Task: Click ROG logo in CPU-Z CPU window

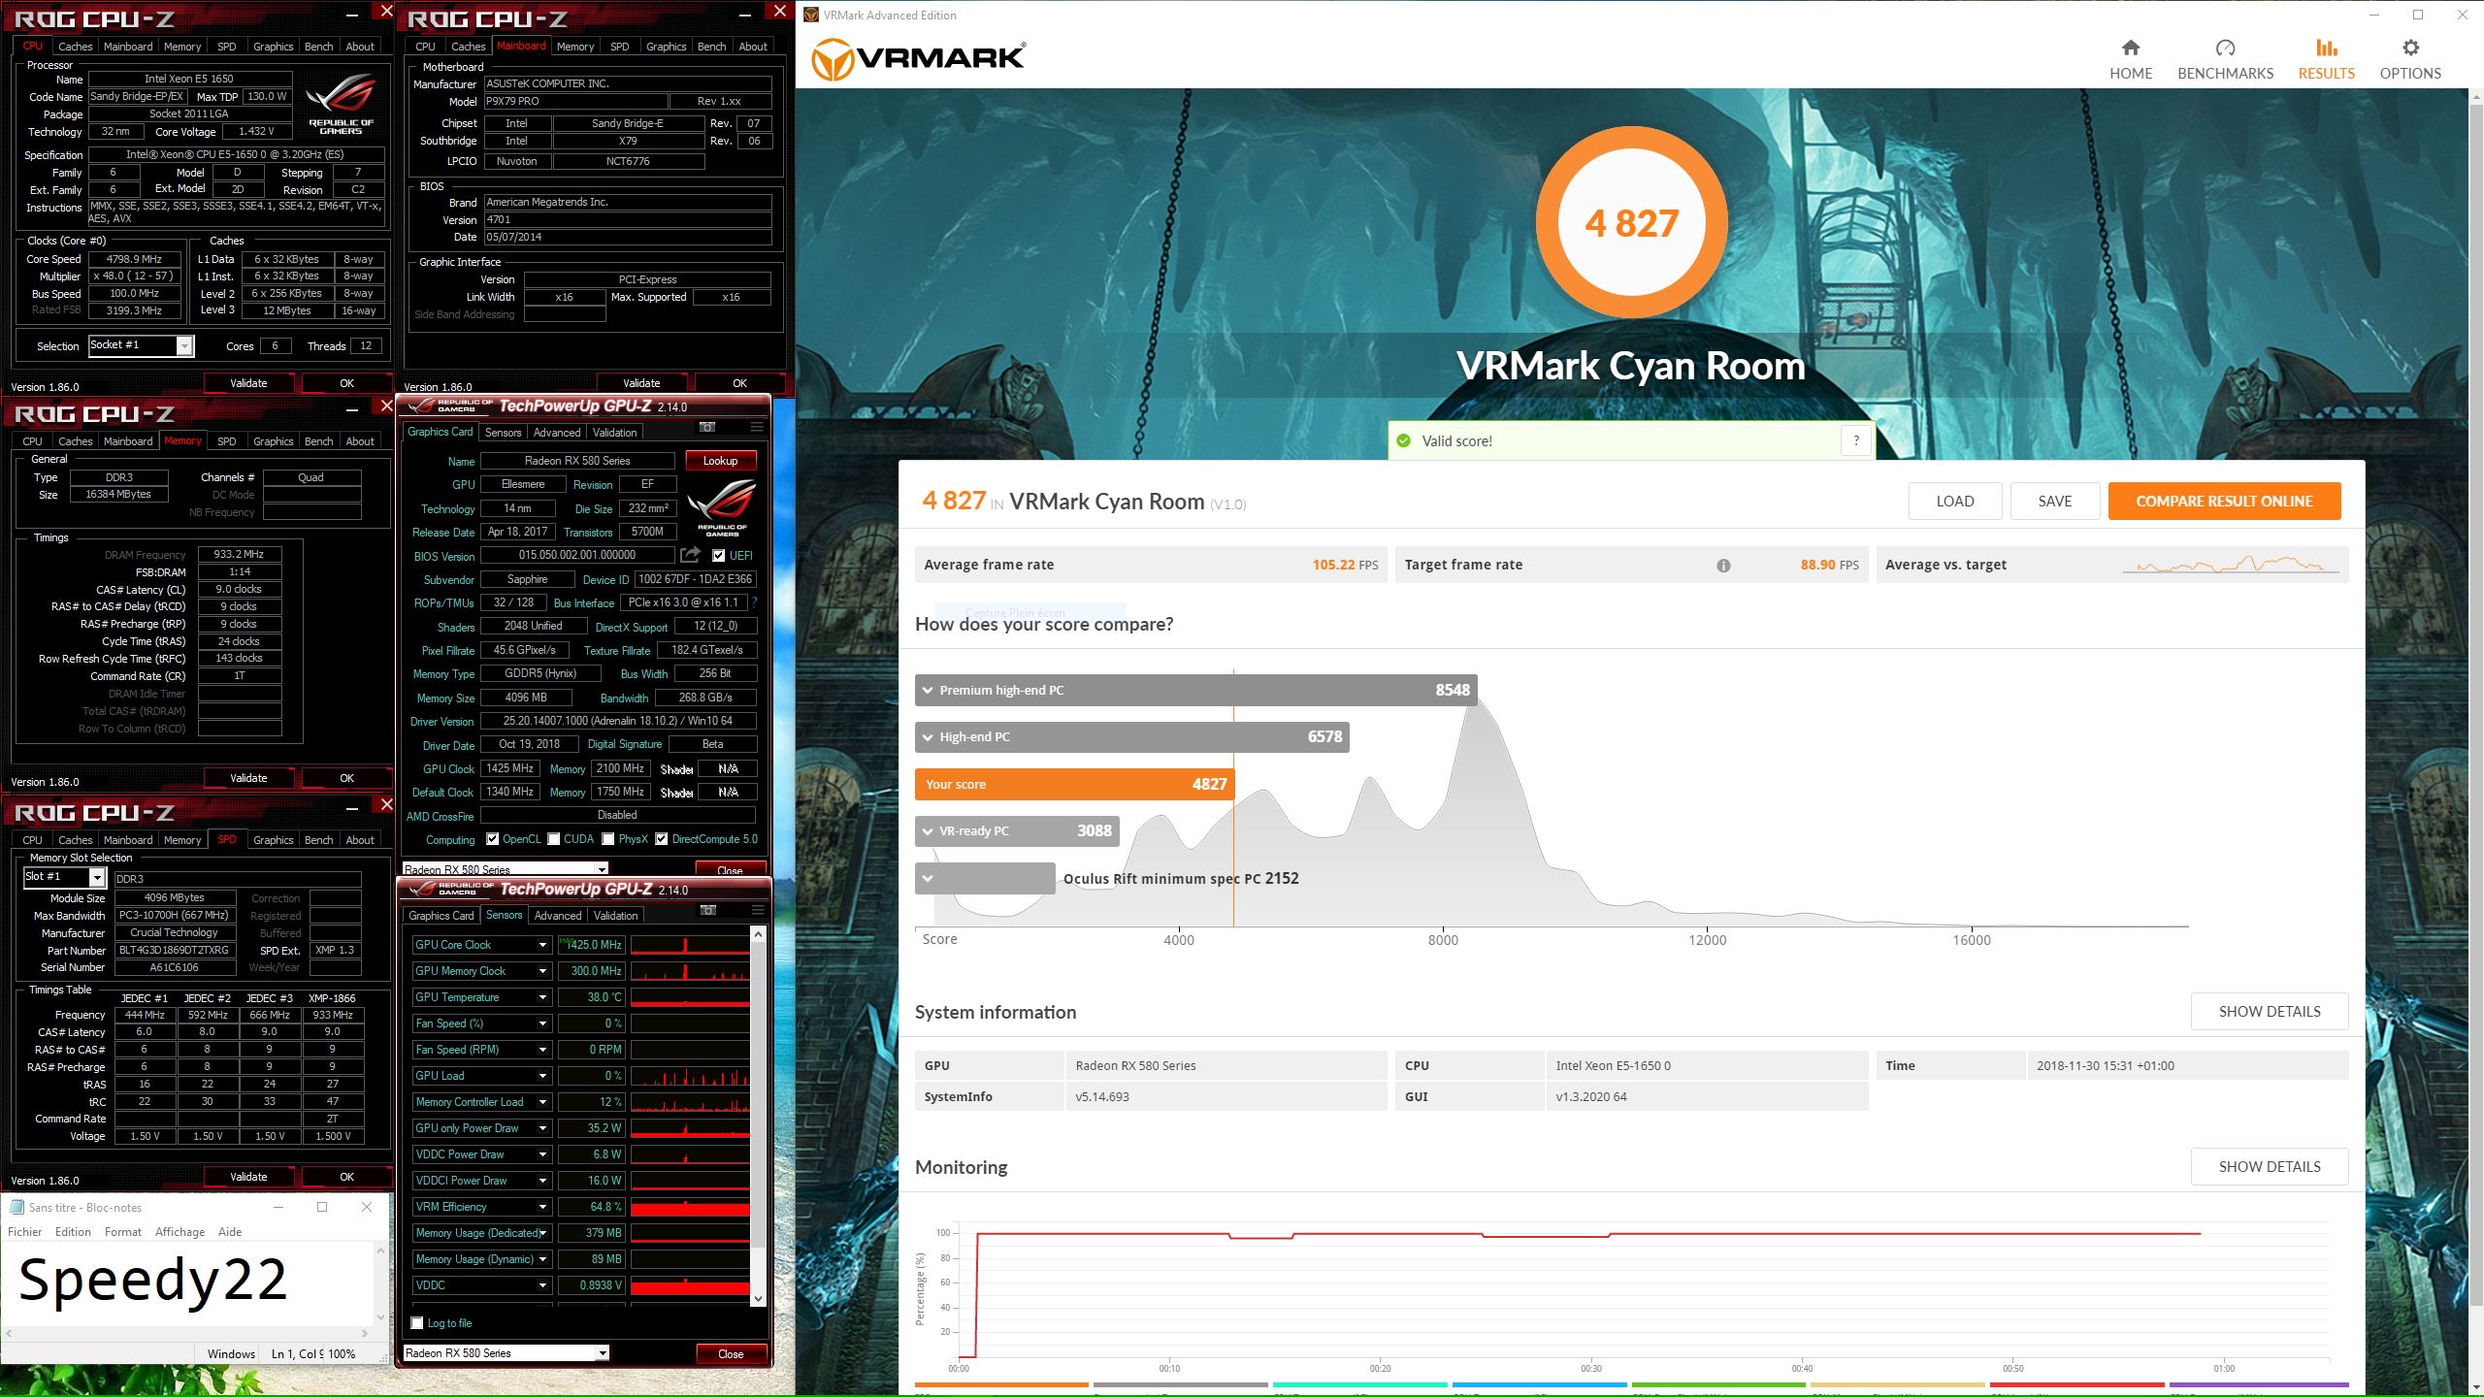Action: pos(341,105)
